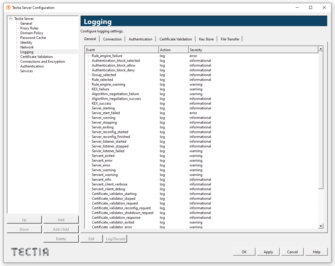
Task: Select the Server_listener_failed event
Action: (x=108, y=151)
